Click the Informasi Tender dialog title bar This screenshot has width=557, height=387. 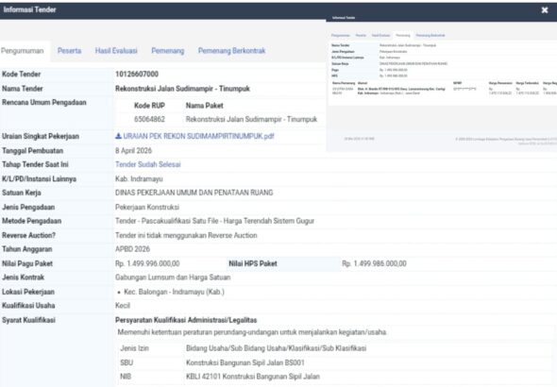pos(270,10)
